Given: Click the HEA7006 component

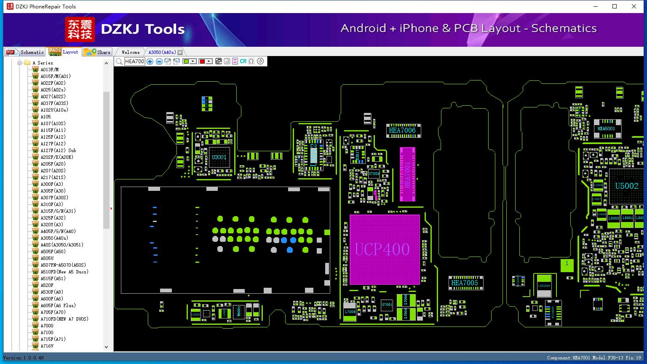Looking at the screenshot, I should pos(404,131).
